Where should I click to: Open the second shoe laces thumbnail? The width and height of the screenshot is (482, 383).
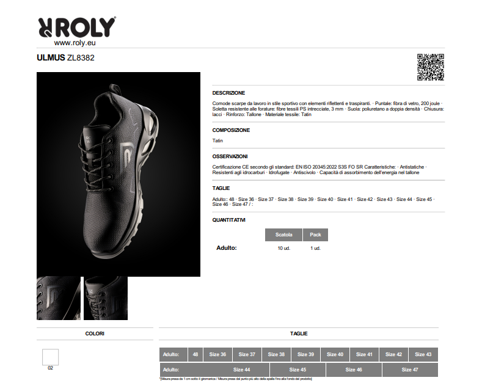(106, 298)
